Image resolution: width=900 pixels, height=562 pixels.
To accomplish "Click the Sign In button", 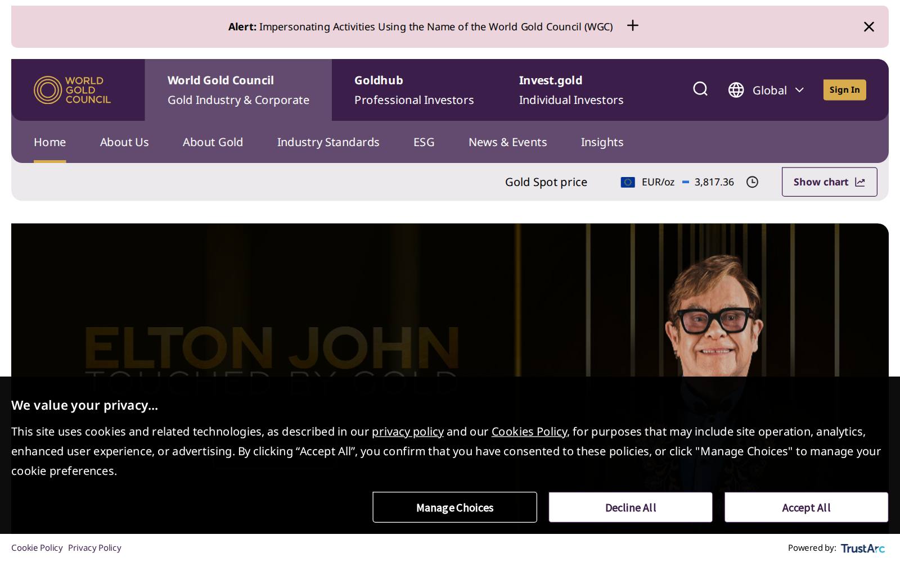I will (844, 90).
